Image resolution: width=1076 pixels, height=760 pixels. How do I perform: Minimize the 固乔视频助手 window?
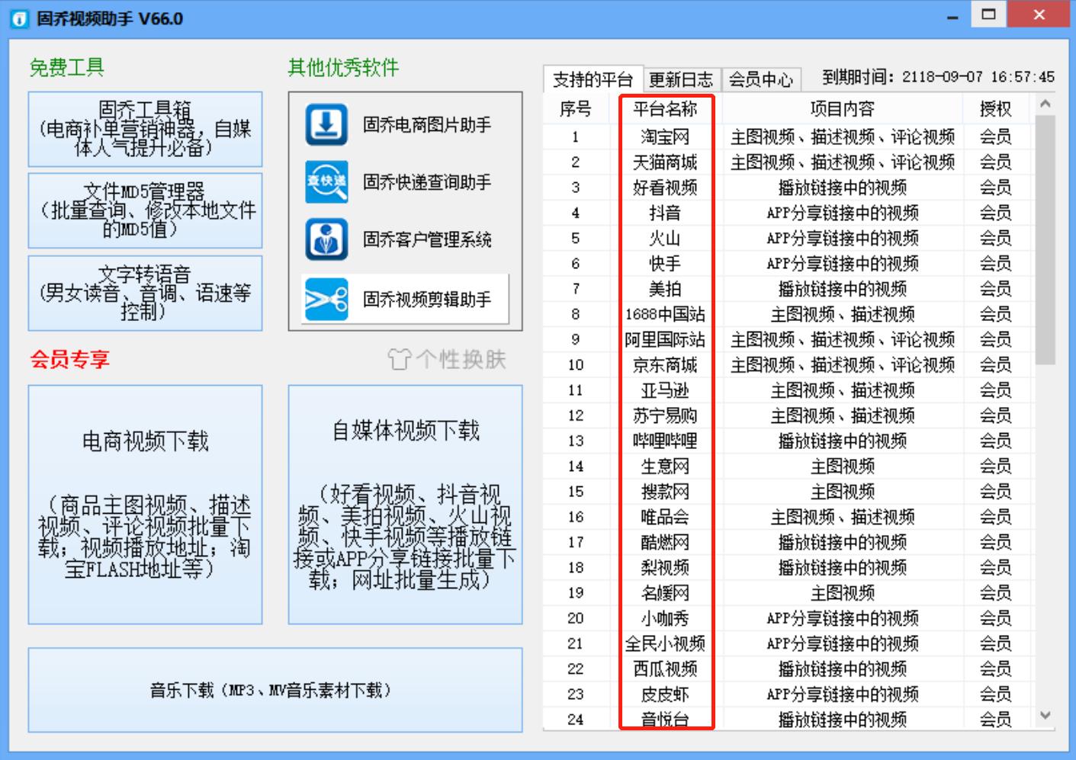point(952,18)
